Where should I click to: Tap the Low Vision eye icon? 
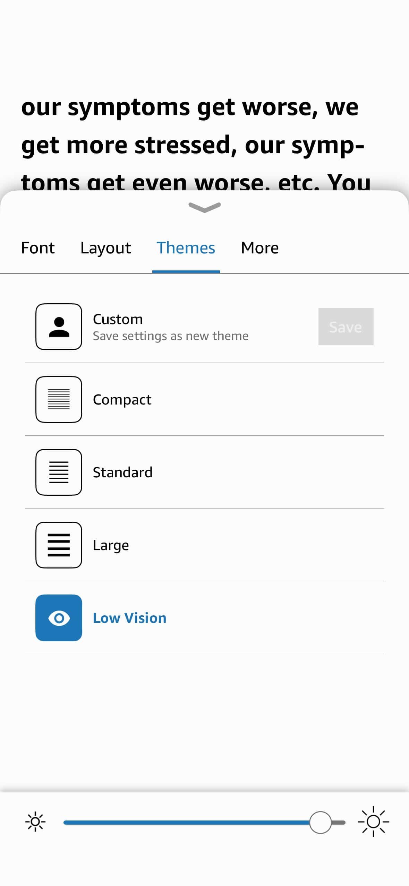(x=59, y=618)
